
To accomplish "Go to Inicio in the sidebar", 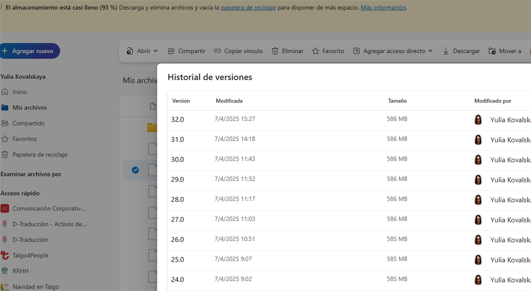I will (20, 92).
